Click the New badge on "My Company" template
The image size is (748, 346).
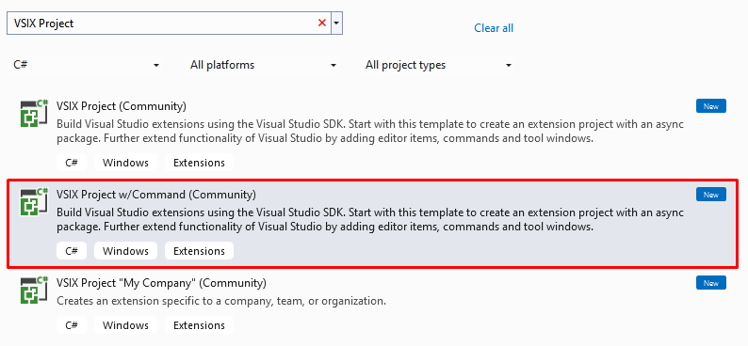pyautogui.click(x=711, y=283)
